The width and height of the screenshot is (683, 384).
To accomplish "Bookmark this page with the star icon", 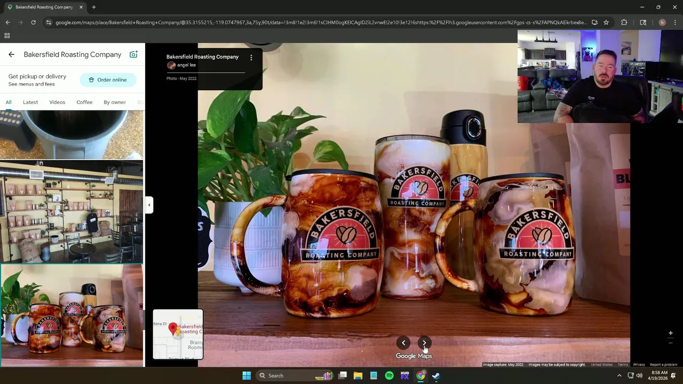I will pyautogui.click(x=606, y=22).
